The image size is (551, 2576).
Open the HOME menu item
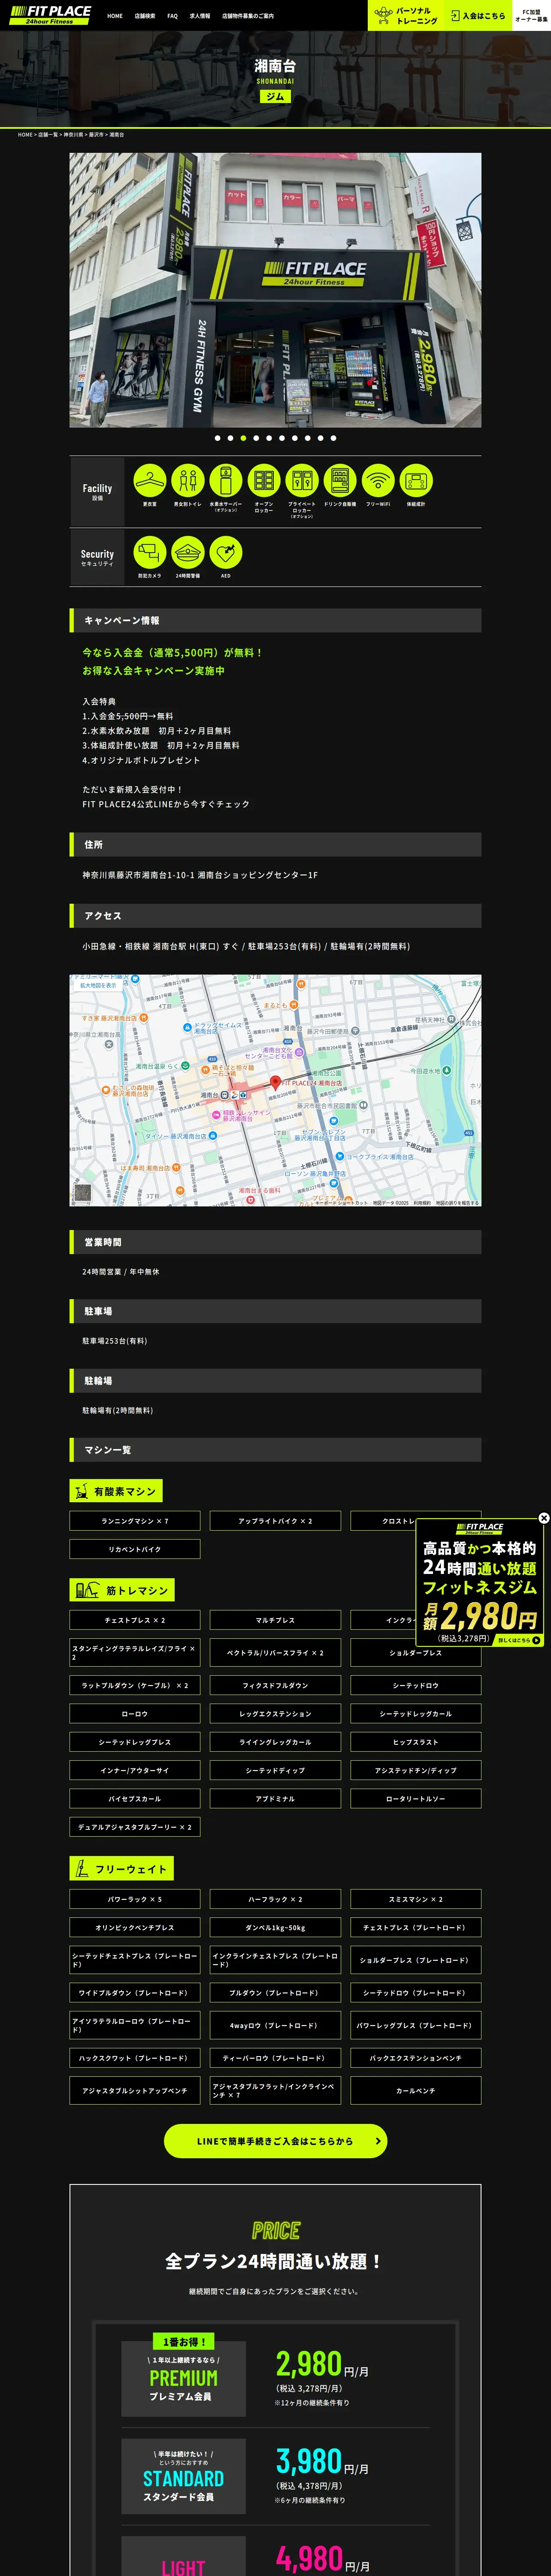pyautogui.click(x=115, y=16)
